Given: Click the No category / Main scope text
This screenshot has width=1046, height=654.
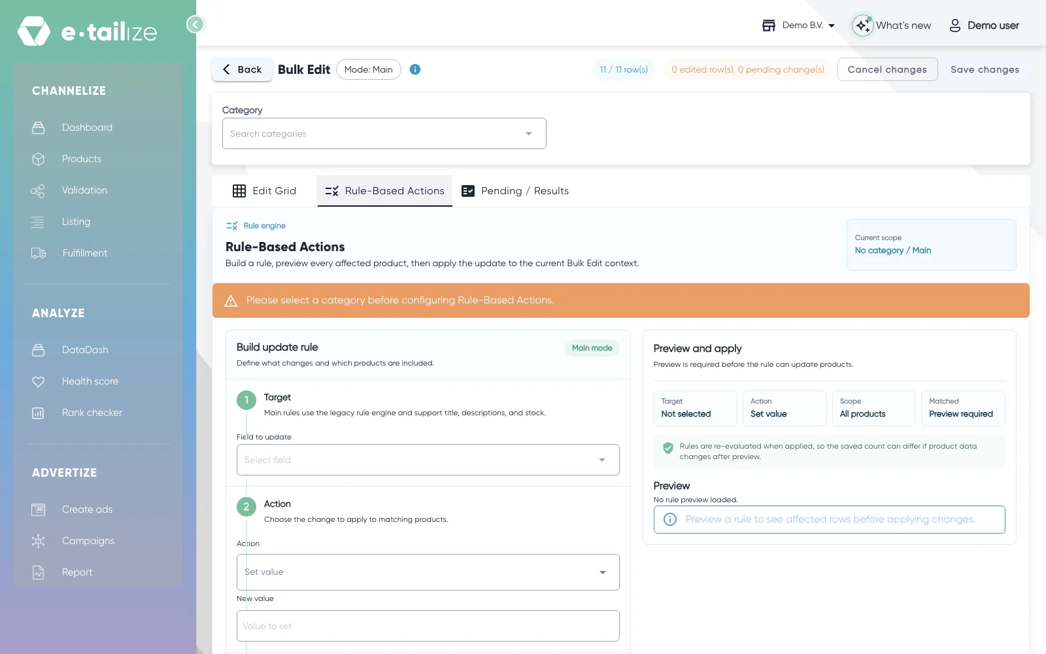Looking at the screenshot, I should 893,250.
